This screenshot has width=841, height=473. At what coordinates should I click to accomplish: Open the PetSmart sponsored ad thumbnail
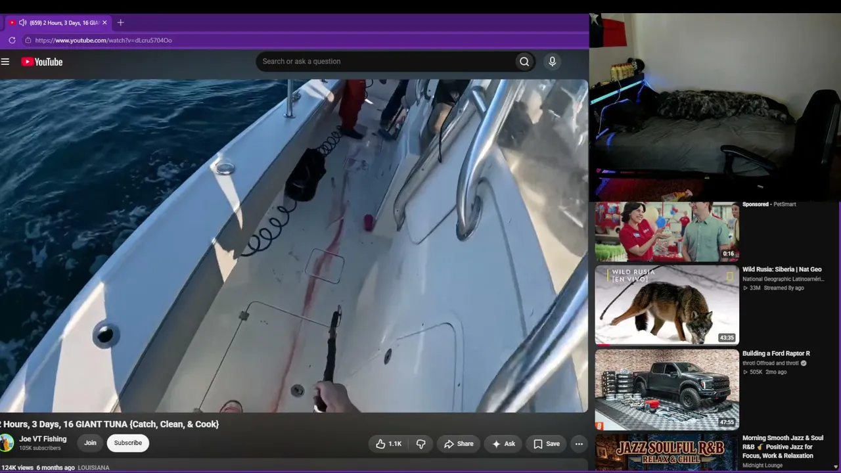pos(667,231)
